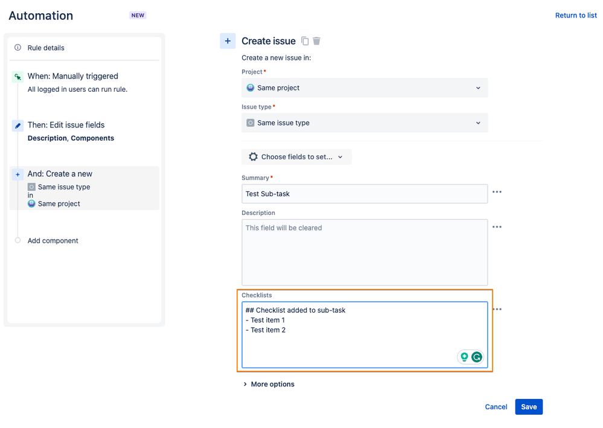
Task: Click the Grammarly icon in Checklists field
Action: (x=477, y=357)
